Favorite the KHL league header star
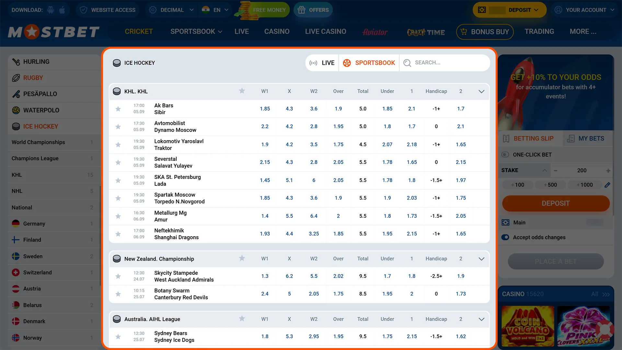This screenshot has height=350, width=622. pyautogui.click(x=242, y=91)
